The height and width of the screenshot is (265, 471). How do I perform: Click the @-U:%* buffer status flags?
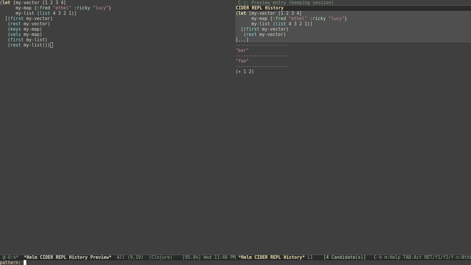click(x=11, y=257)
